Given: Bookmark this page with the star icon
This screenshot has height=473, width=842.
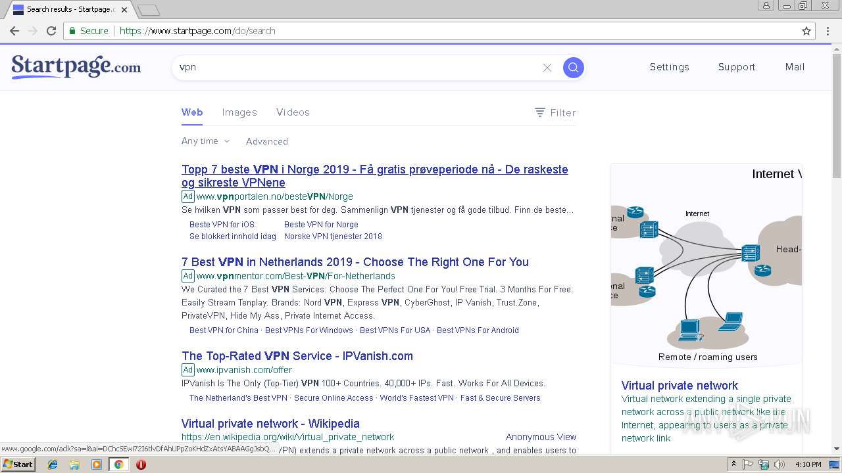Looking at the screenshot, I should point(806,31).
